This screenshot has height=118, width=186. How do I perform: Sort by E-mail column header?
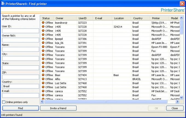pos(103,18)
